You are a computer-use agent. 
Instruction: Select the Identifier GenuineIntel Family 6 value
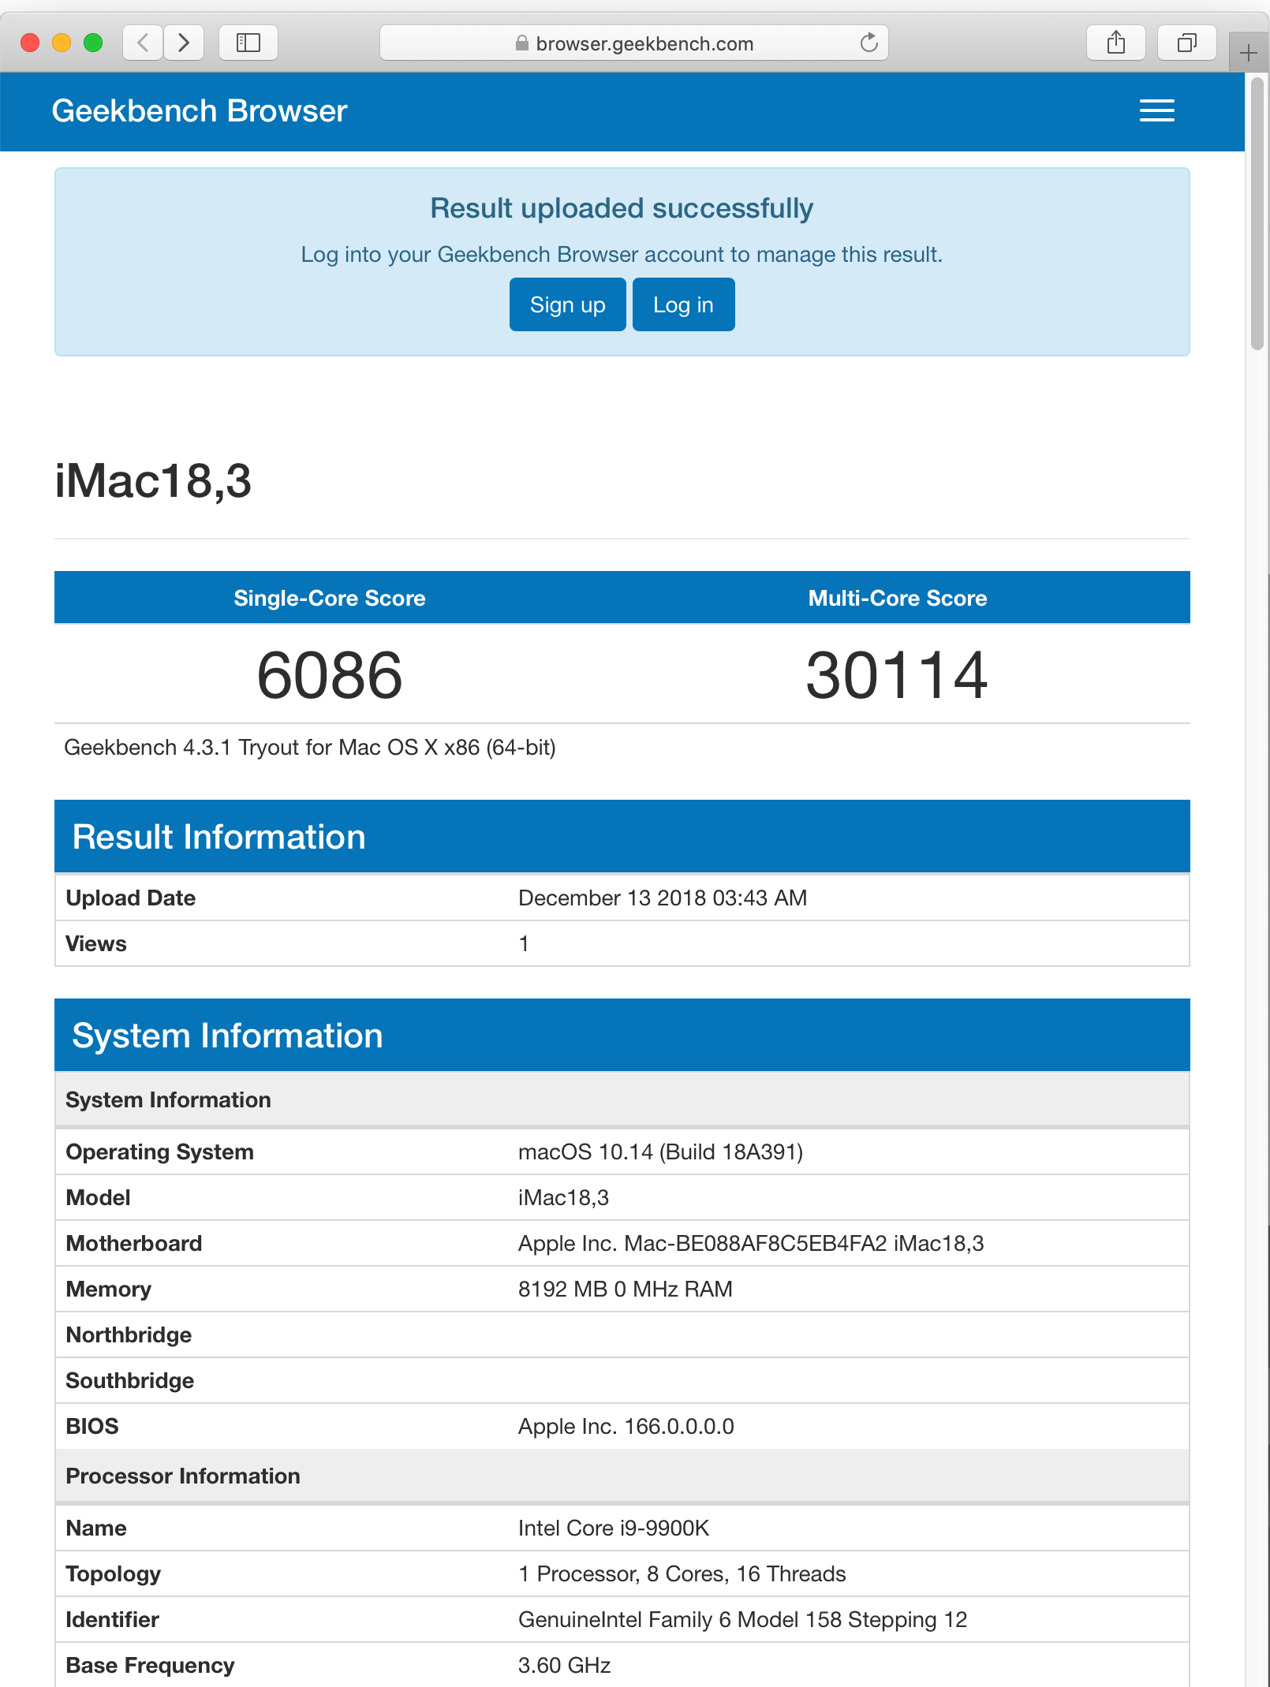click(x=742, y=1619)
